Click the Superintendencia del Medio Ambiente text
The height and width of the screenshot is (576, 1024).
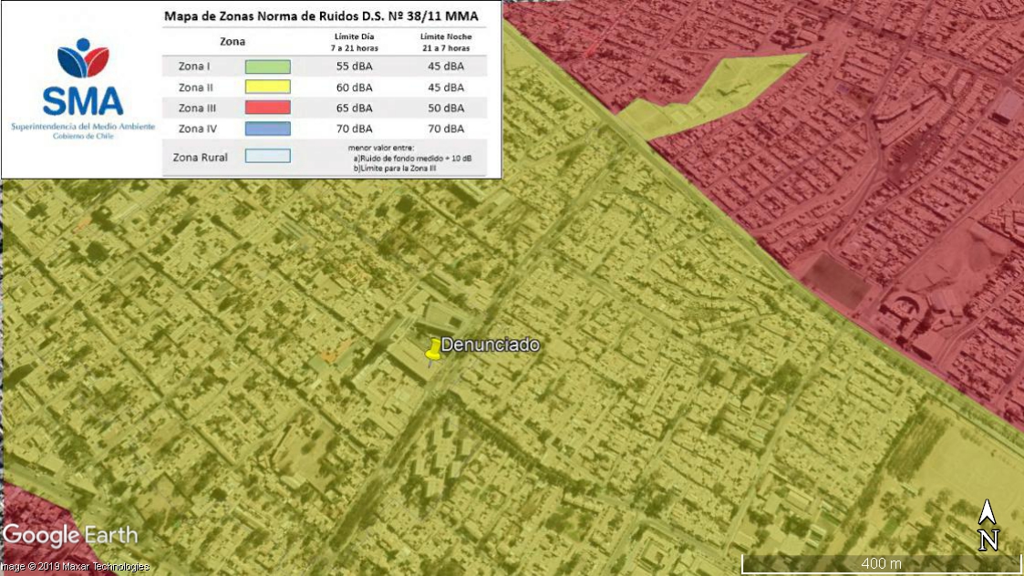pos(83,126)
